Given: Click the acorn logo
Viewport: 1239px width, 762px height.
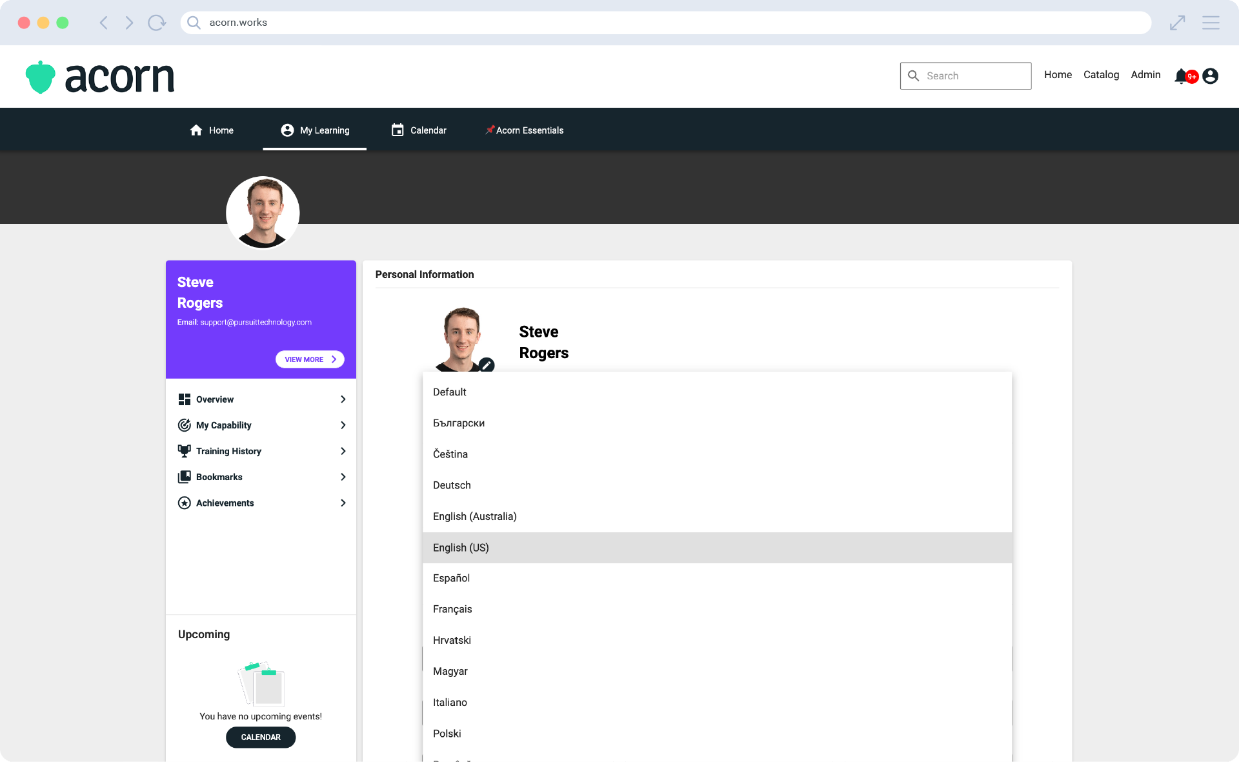Looking at the screenshot, I should pos(100,77).
